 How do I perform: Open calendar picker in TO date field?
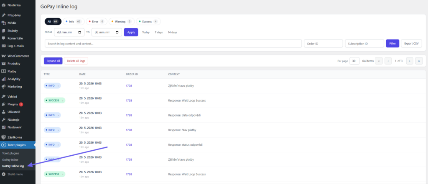117,32
